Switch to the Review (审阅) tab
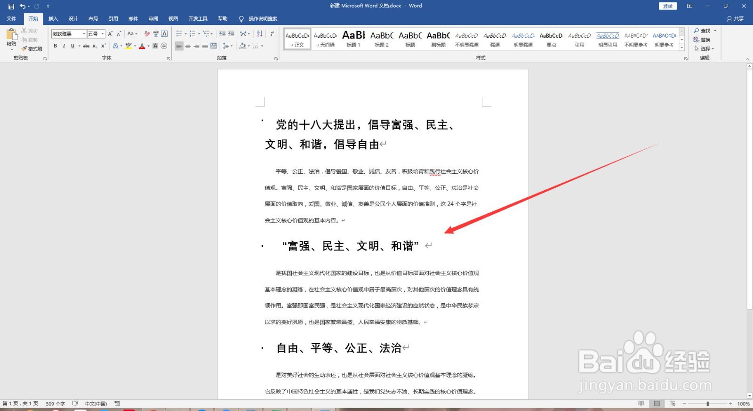The image size is (753, 411). click(x=153, y=18)
